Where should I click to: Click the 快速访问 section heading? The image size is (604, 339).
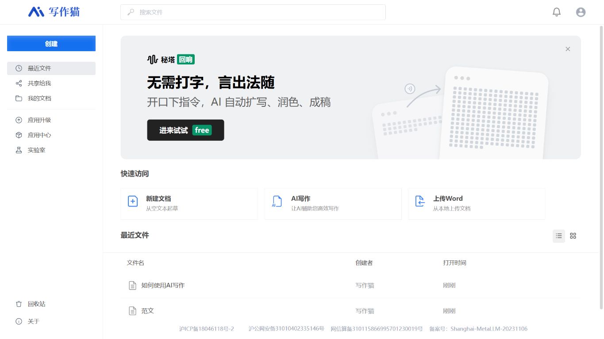pyautogui.click(x=135, y=174)
